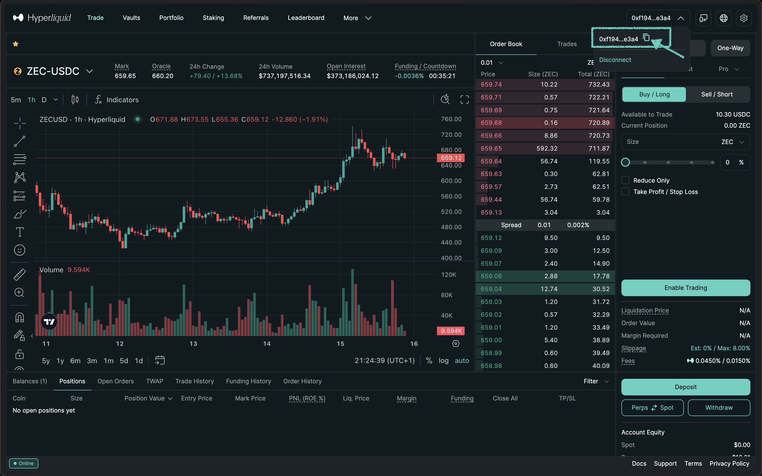This screenshot has height=476, width=762.
Task: Expand the order book precision 0.01 dropdown
Action: pos(491,62)
